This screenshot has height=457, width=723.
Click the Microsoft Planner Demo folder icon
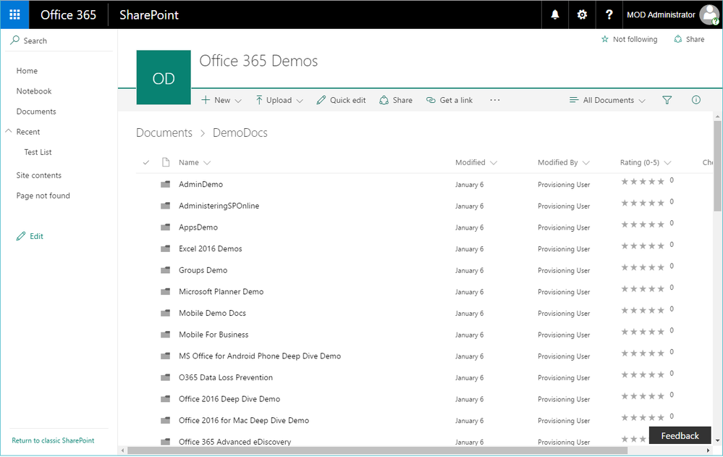[x=165, y=291]
